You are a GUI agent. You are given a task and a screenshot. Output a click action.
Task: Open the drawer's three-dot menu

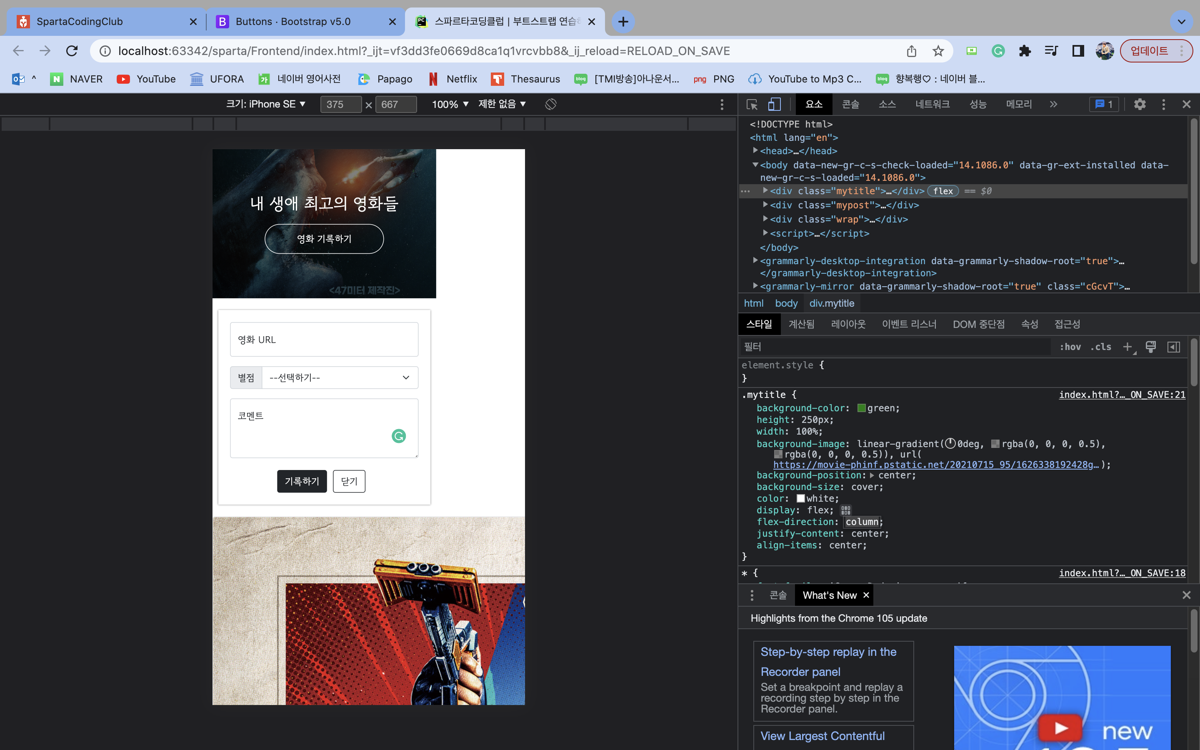coord(752,595)
